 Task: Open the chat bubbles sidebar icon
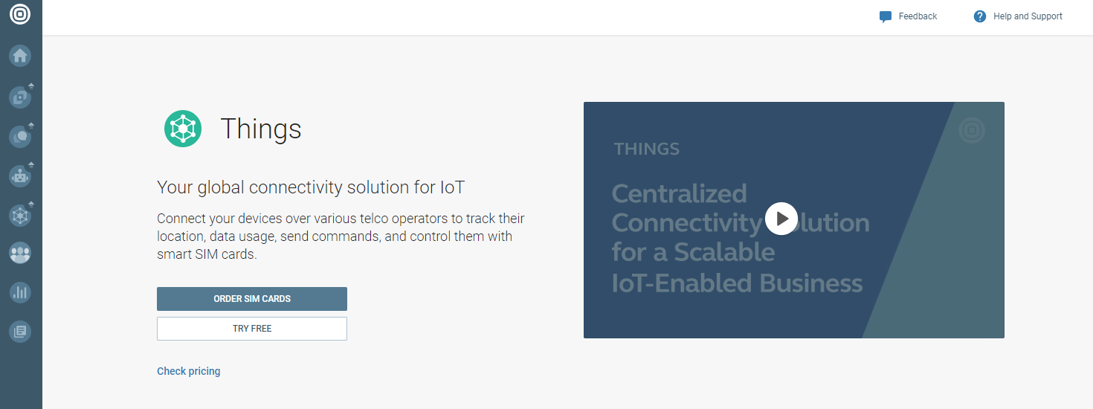20,136
